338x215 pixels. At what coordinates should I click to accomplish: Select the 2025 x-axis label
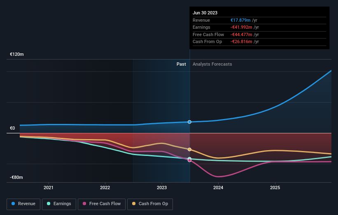[x=275, y=188]
